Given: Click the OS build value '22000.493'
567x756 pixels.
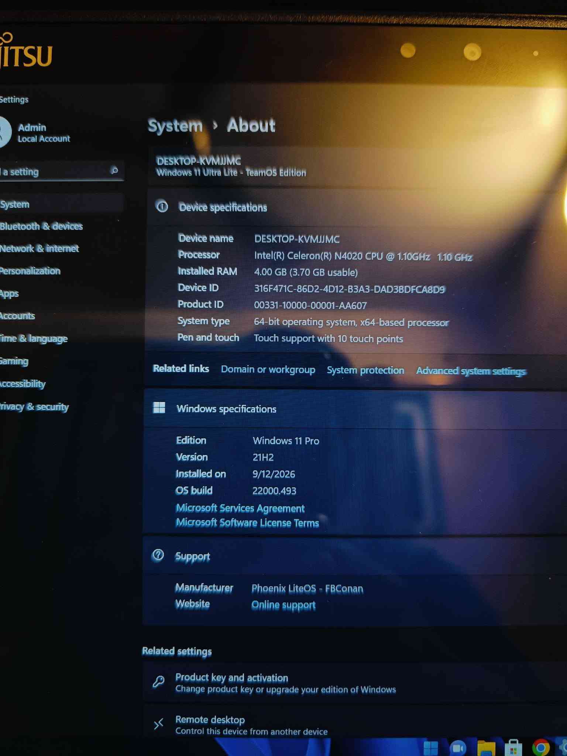Looking at the screenshot, I should pos(274,491).
